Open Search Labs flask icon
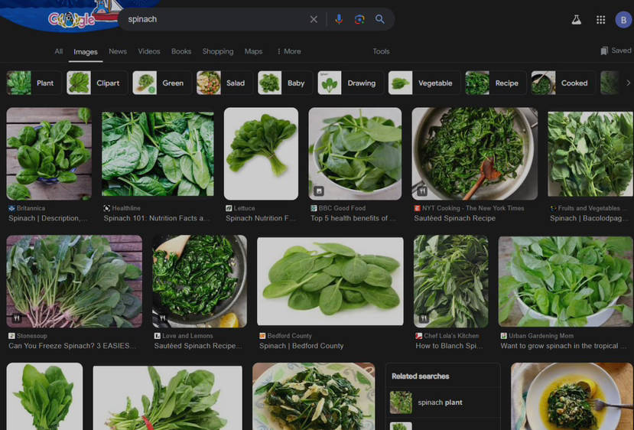The image size is (634, 430). 577,20
